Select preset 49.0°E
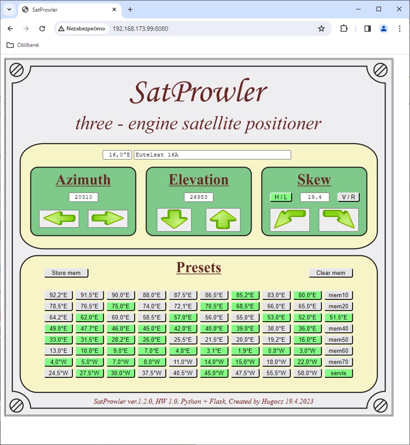This screenshot has height=445, width=410. (x=58, y=329)
